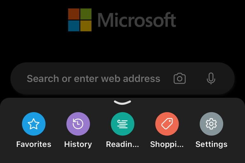The height and width of the screenshot is (163, 245).
Task: Open Settings via the gray gear icon
Action: [212, 124]
